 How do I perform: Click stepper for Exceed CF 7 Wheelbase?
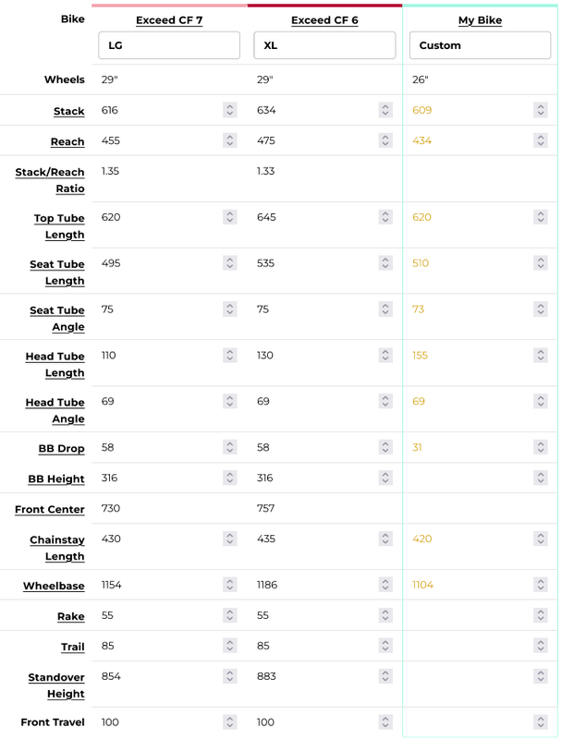pyautogui.click(x=229, y=585)
